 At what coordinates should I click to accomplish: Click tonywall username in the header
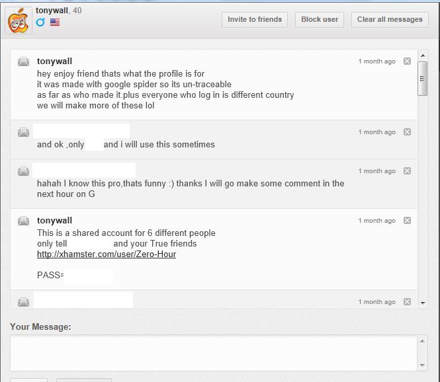click(52, 11)
